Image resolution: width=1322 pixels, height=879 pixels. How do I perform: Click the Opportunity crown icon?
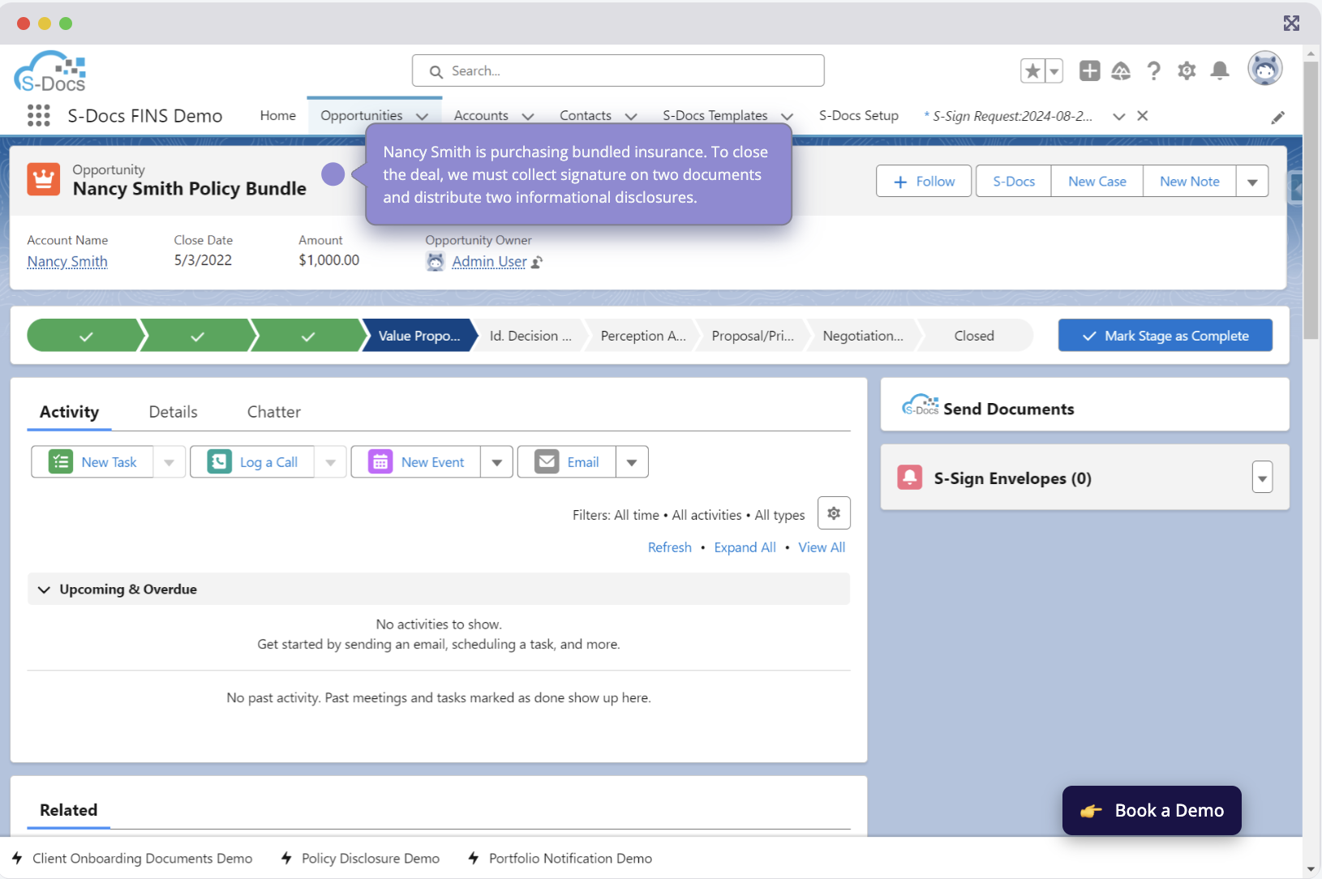[x=44, y=179]
